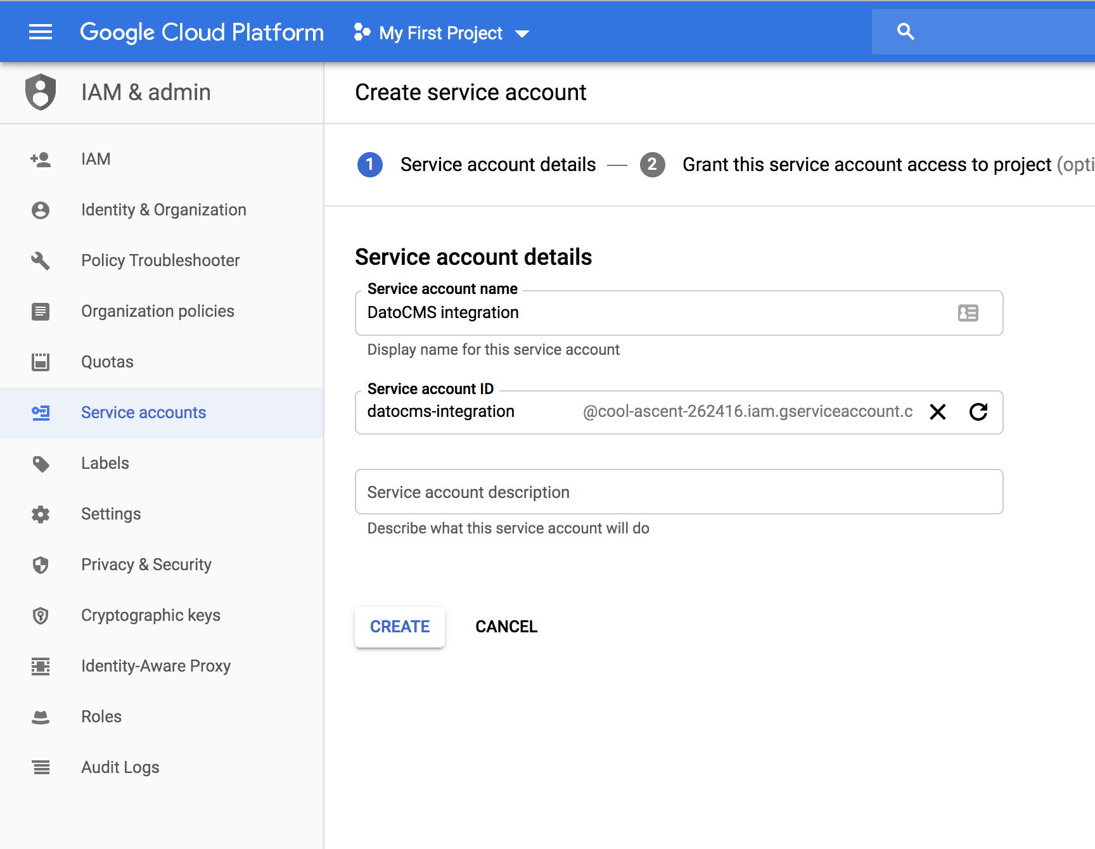Click the Settings gear icon in sidebar
Image resolution: width=1095 pixels, height=849 pixels.
(41, 514)
